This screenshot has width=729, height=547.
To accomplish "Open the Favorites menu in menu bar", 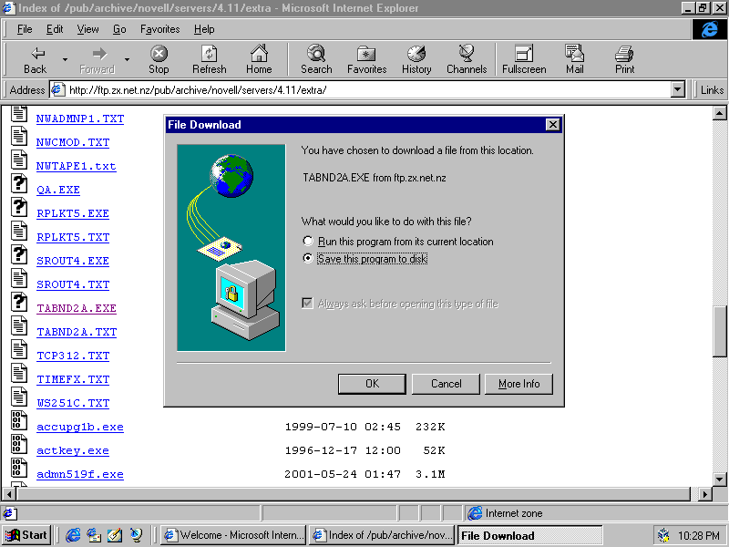I will (x=160, y=29).
